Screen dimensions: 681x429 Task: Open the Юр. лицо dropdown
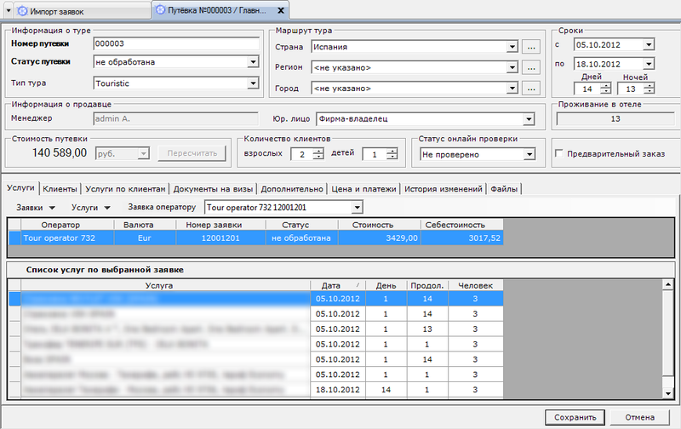529,120
